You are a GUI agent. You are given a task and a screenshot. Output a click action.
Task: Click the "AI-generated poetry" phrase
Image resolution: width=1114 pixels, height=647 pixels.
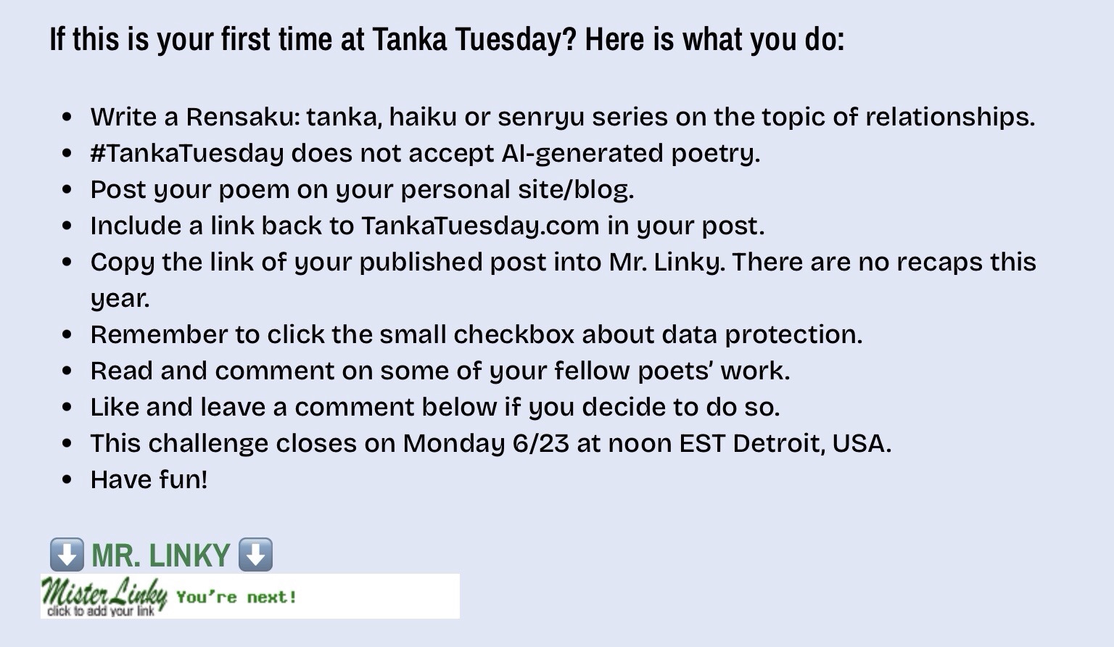tap(630, 153)
